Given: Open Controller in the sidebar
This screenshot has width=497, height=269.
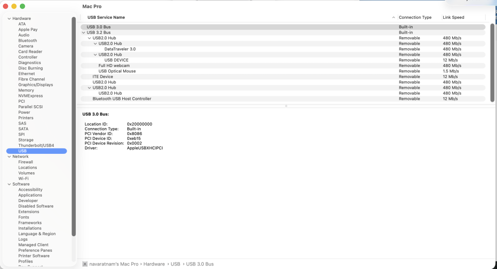Looking at the screenshot, I should [28, 57].
